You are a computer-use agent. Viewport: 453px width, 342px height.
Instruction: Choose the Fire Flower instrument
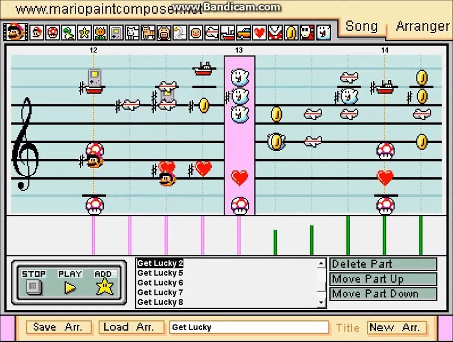[x=100, y=32]
